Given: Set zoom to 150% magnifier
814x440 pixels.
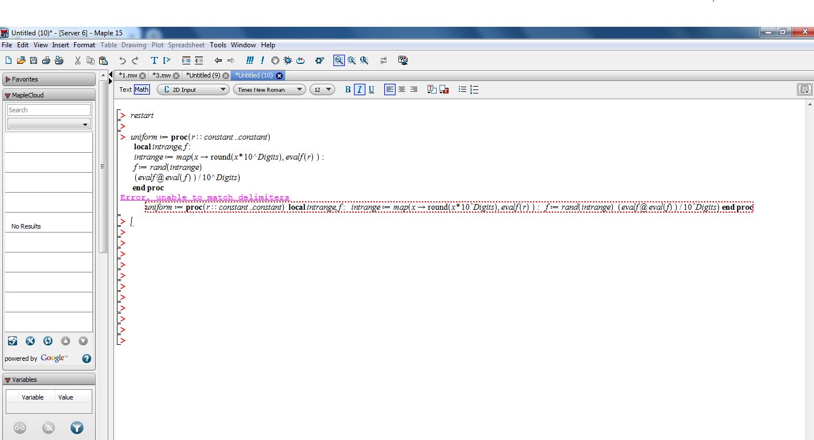Looking at the screenshot, I should click(x=352, y=60).
